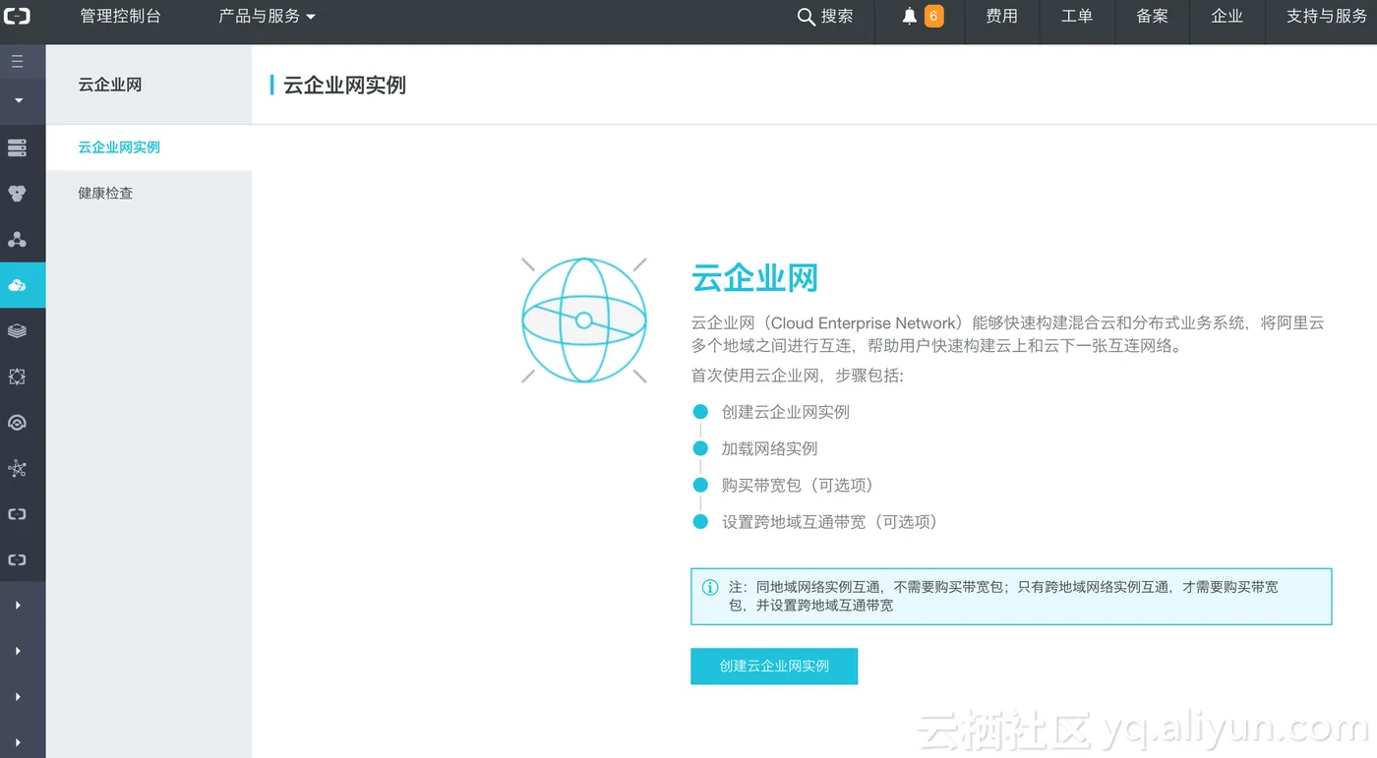Click the 云企业网 sidebar heading
The image size is (1377, 758).
(110, 85)
